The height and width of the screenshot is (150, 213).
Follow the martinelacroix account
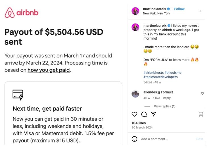coord(179,9)
